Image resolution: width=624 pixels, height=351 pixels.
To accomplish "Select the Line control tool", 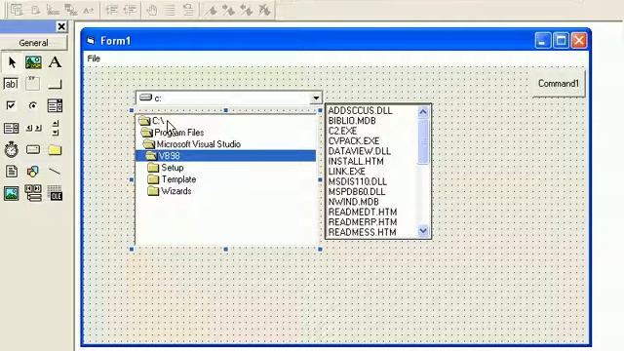I will click(55, 172).
